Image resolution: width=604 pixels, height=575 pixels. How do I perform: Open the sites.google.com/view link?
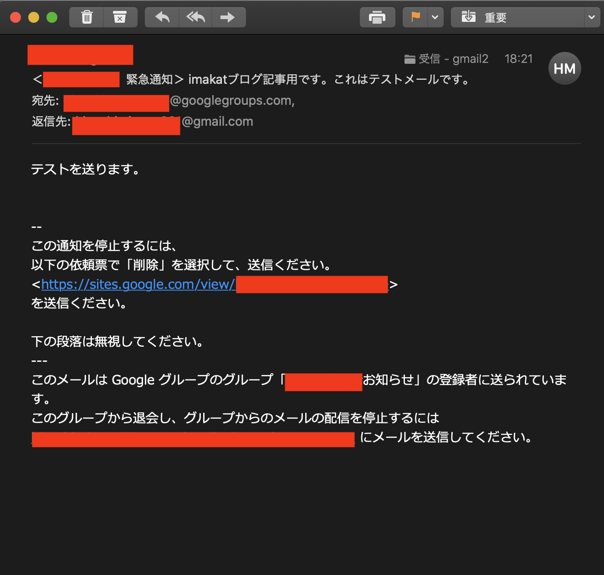(214, 284)
